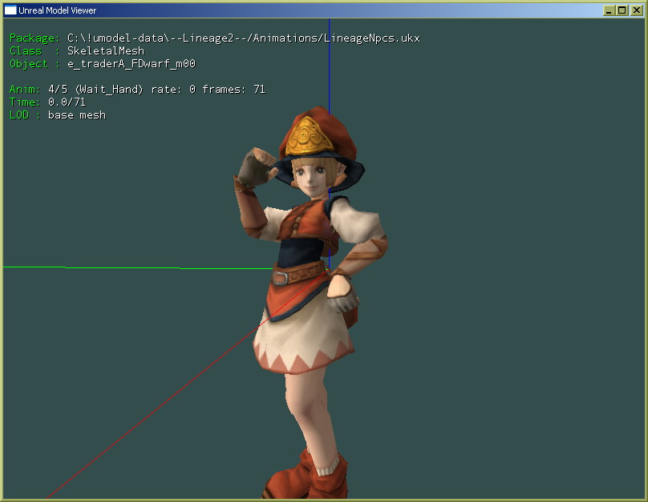Click the SkeletalMesh class value
The image size is (648, 502).
106,50
